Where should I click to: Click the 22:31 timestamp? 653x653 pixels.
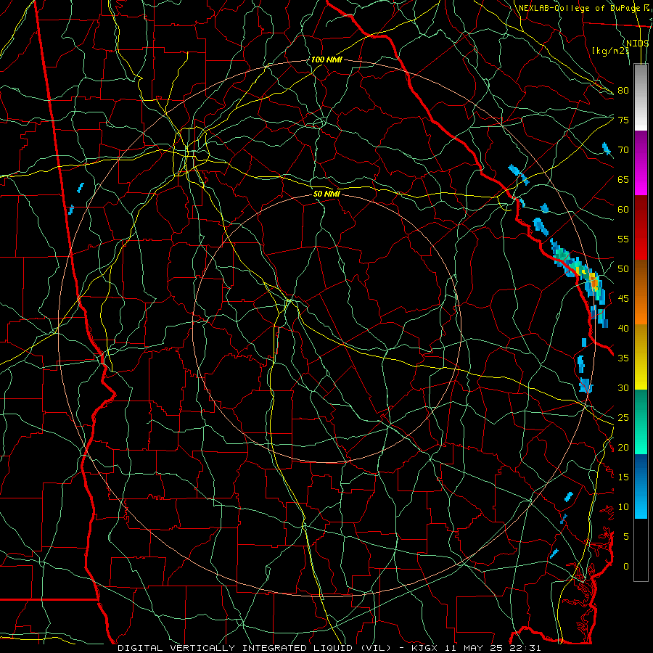pyautogui.click(x=525, y=648)
